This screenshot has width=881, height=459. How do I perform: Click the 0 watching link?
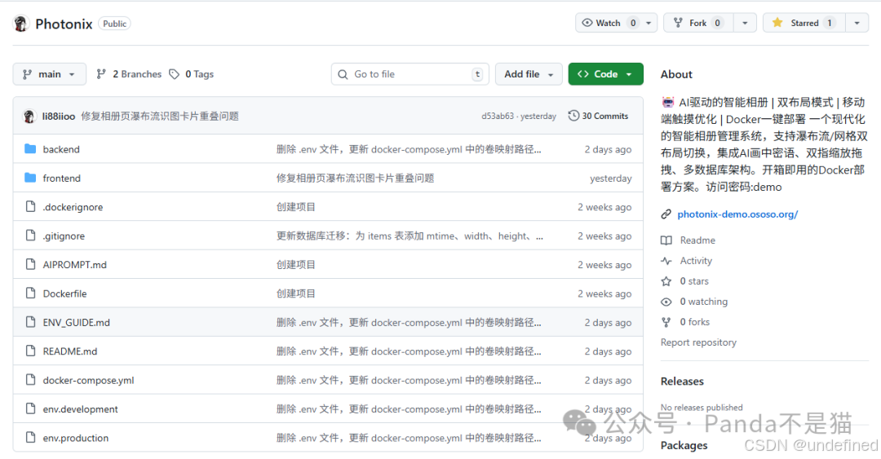(x=703, y=302)
